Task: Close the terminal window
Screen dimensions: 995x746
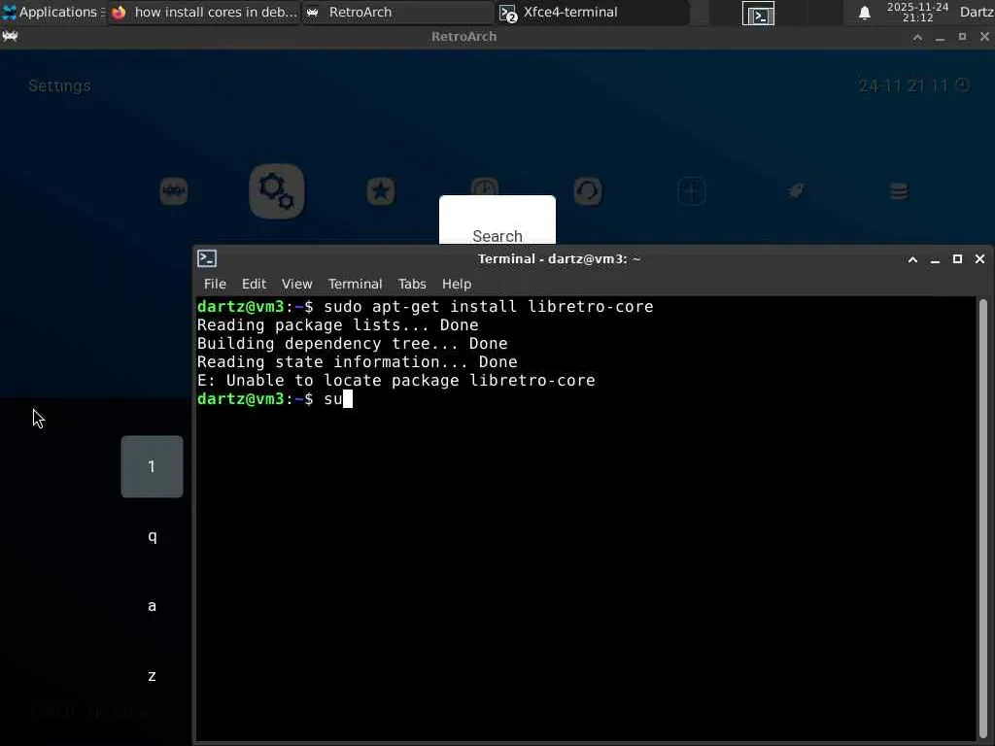Action: coord(979,258)
